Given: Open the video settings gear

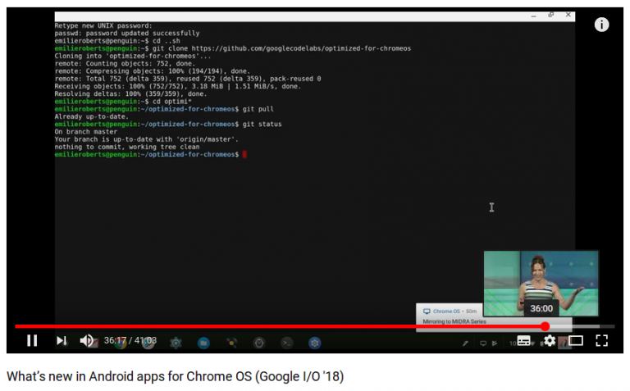Looking at the screenshot, I should pyautogui.click(x=550, y=341).
